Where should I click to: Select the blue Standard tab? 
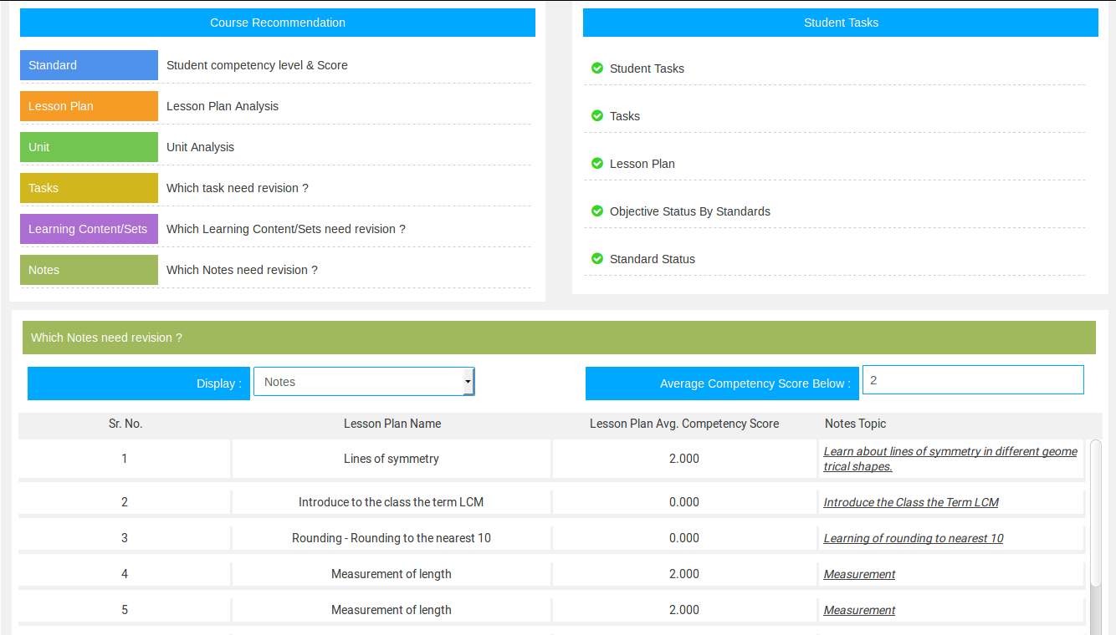pyautogui.click(x=89, y=65)
